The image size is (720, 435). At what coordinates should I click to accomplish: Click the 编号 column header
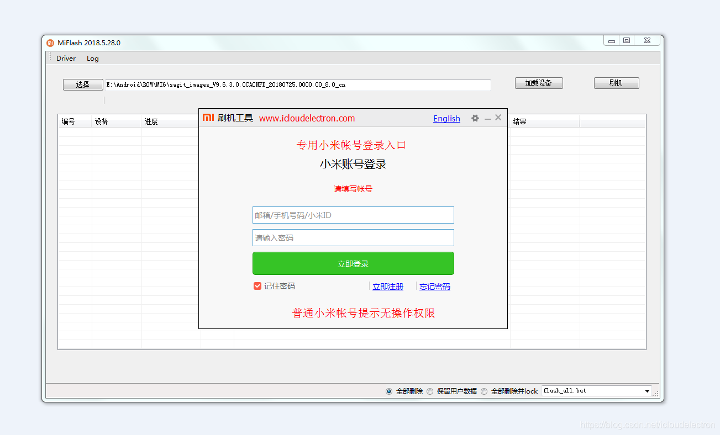(x=75, y=121)
